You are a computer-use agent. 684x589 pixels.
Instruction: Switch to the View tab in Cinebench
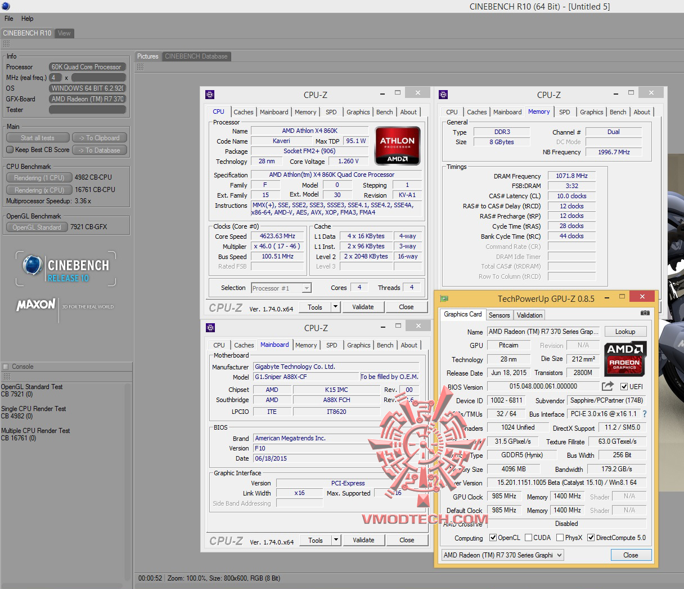(64, 33)
